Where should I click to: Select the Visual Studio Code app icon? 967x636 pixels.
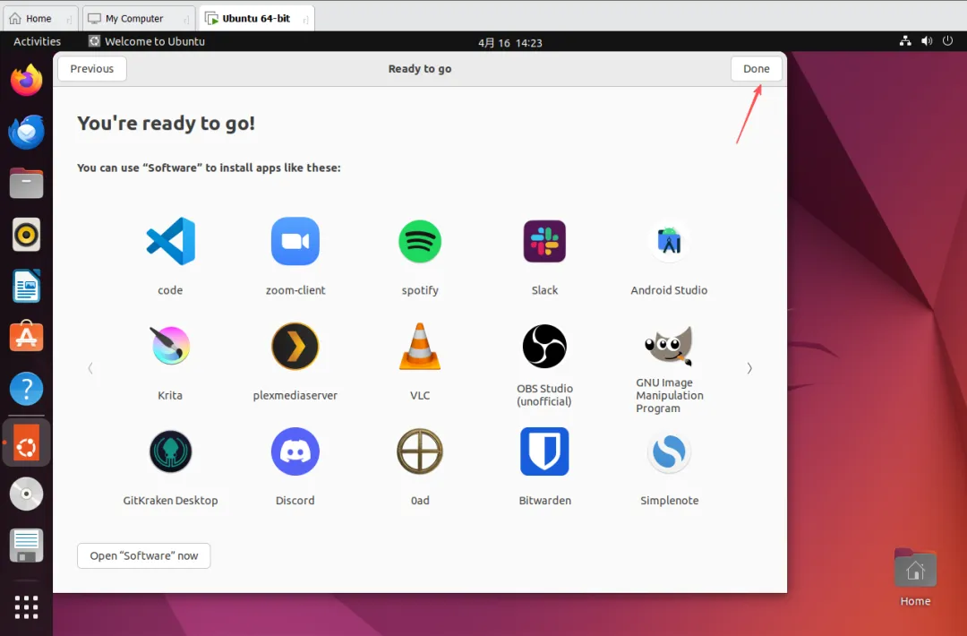[x=170, y=241]
